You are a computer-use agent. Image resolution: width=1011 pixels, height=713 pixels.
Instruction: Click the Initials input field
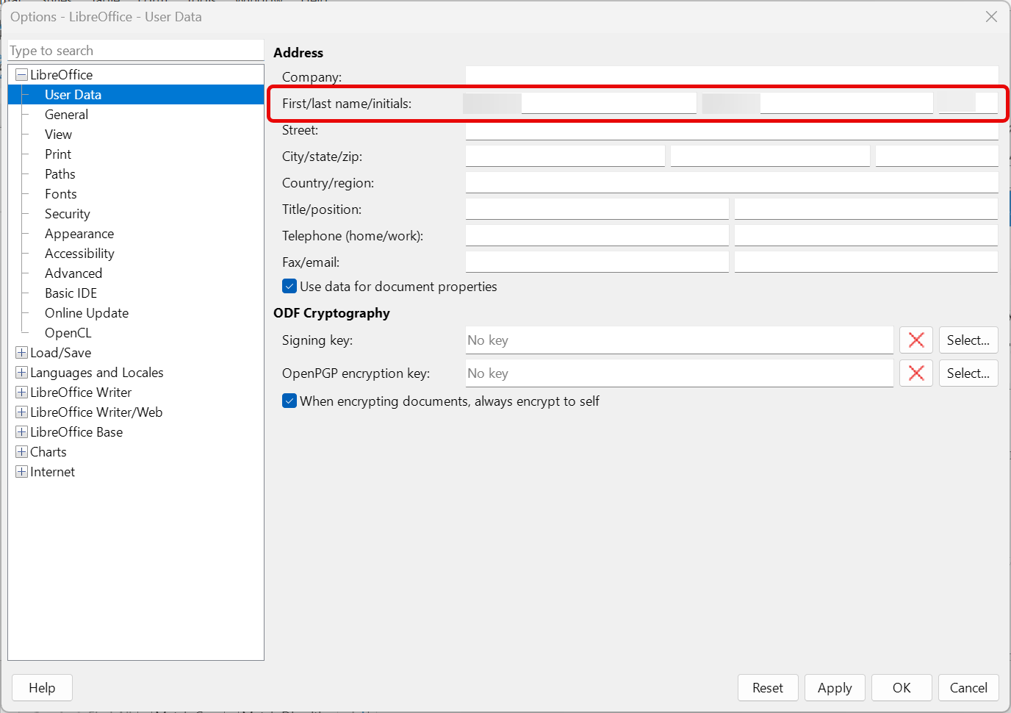click(968, 103)
